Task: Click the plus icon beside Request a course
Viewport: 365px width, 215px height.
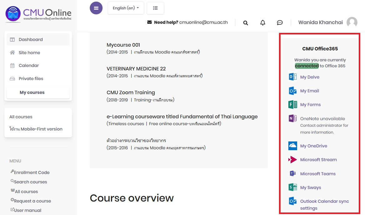Action: 12,200
